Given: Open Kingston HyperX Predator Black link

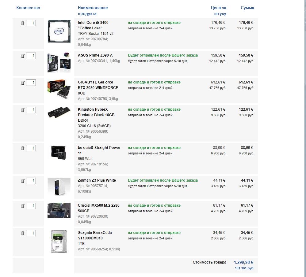Looking at the screenshot, I should (96, 115).
